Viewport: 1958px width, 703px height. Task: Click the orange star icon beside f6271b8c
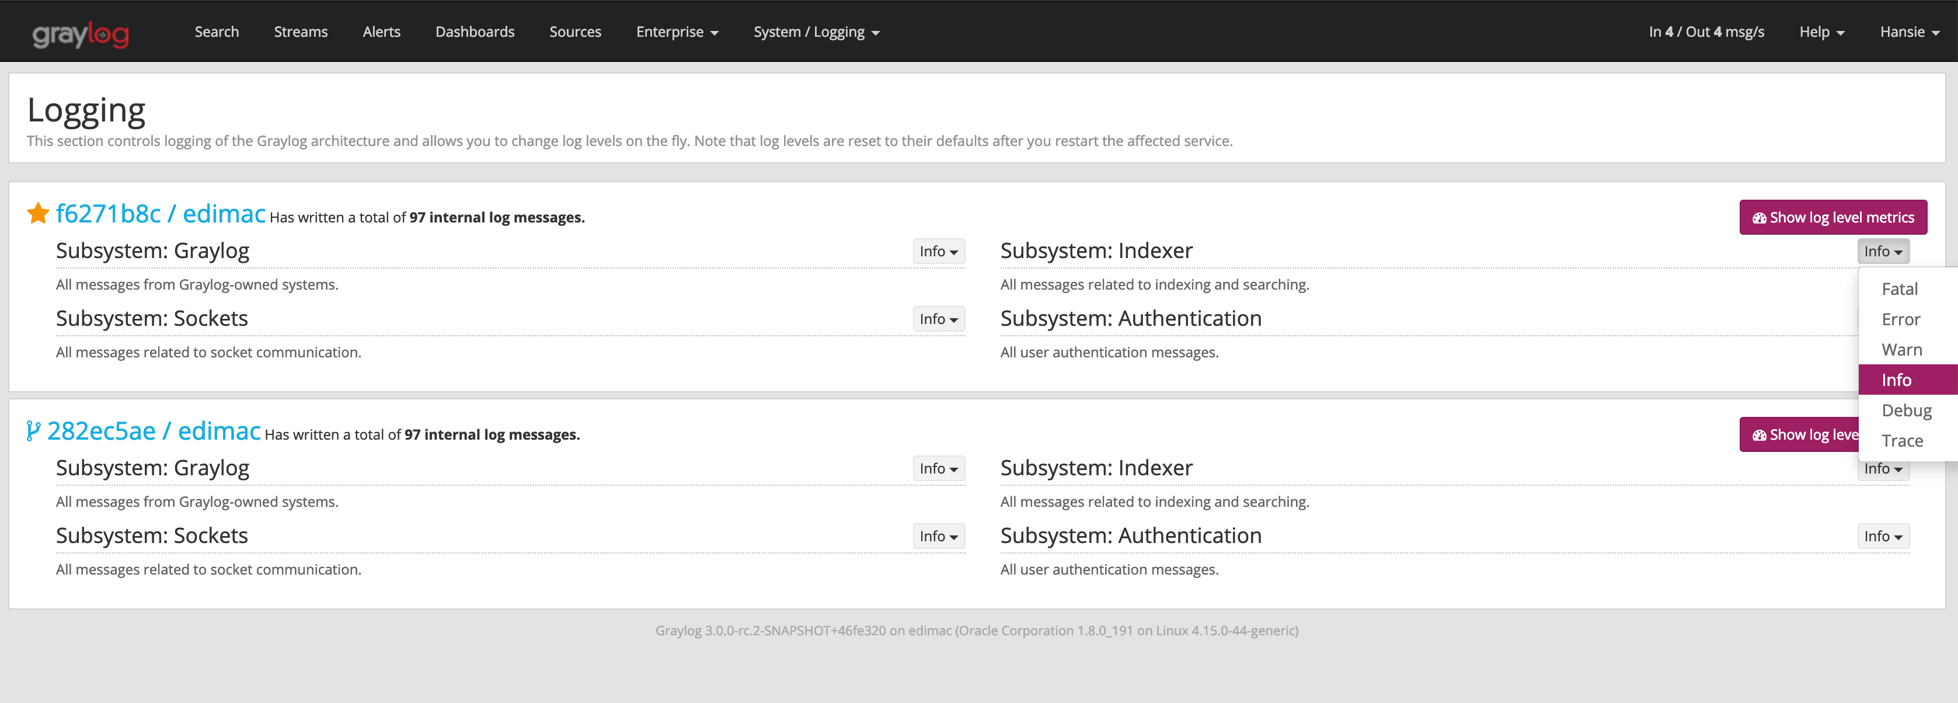click(38, 214)
